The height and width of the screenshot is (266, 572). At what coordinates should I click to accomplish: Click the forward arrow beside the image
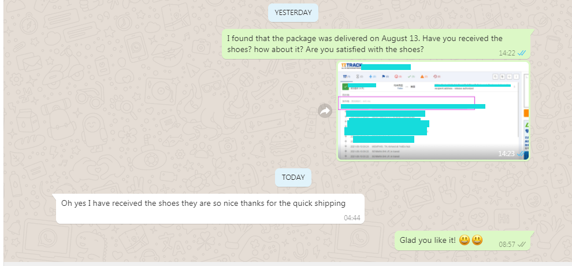(x=325, y=110)
